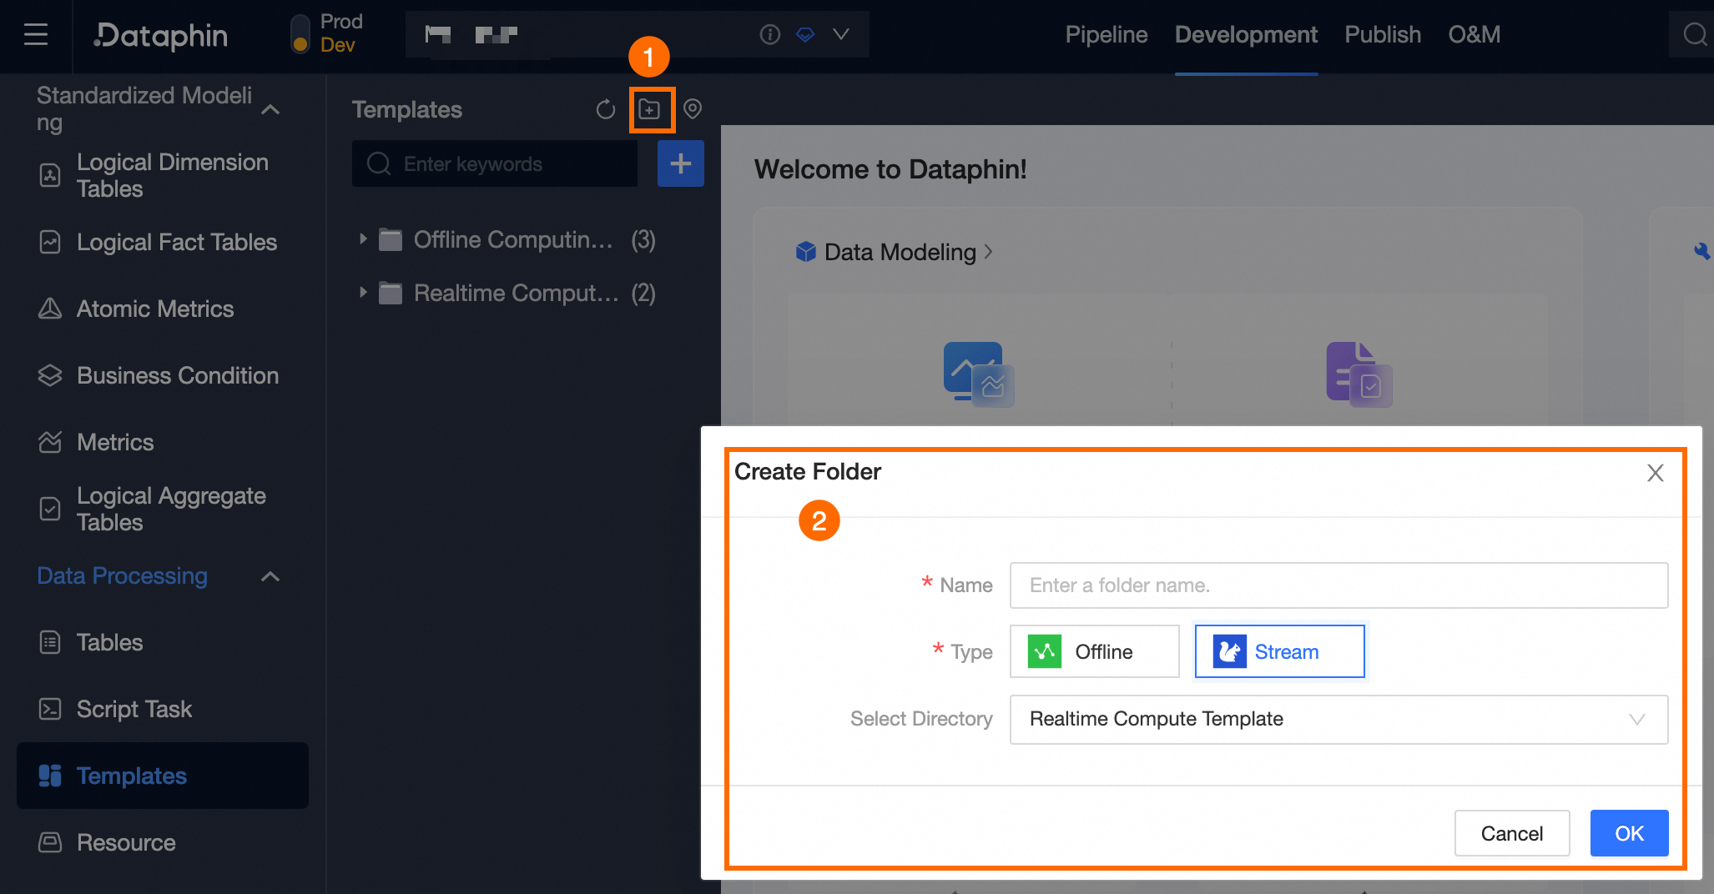Click the blue chart monitor card icon
1714x894 pixels.
[x=979, y=374]
